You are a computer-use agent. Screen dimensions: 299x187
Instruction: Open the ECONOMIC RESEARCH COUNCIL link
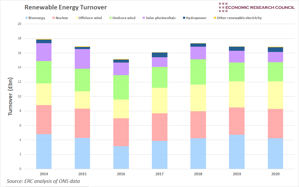click(260, 7)
